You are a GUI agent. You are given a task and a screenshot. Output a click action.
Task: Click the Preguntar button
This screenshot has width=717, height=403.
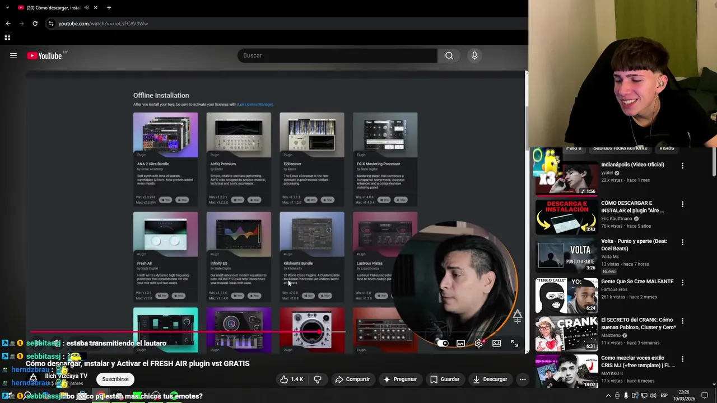400,379
